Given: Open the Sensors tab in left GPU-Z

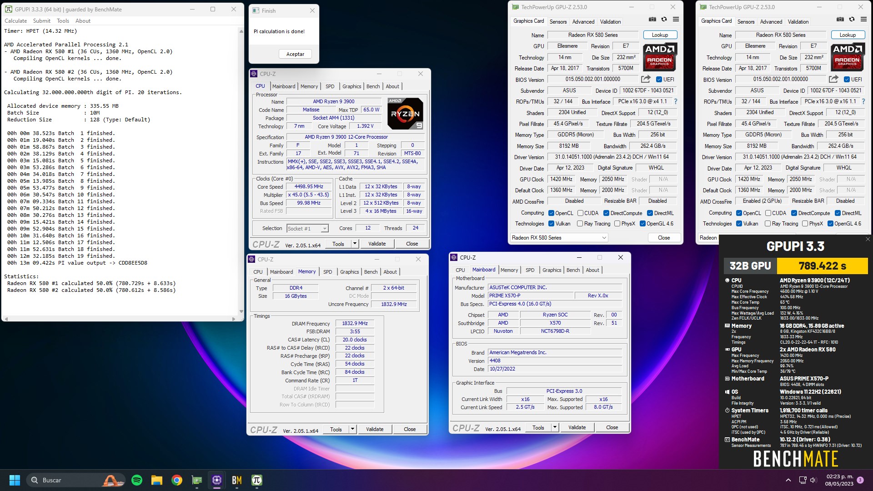Looking at the screenshot, I should [x=558, y=22].
